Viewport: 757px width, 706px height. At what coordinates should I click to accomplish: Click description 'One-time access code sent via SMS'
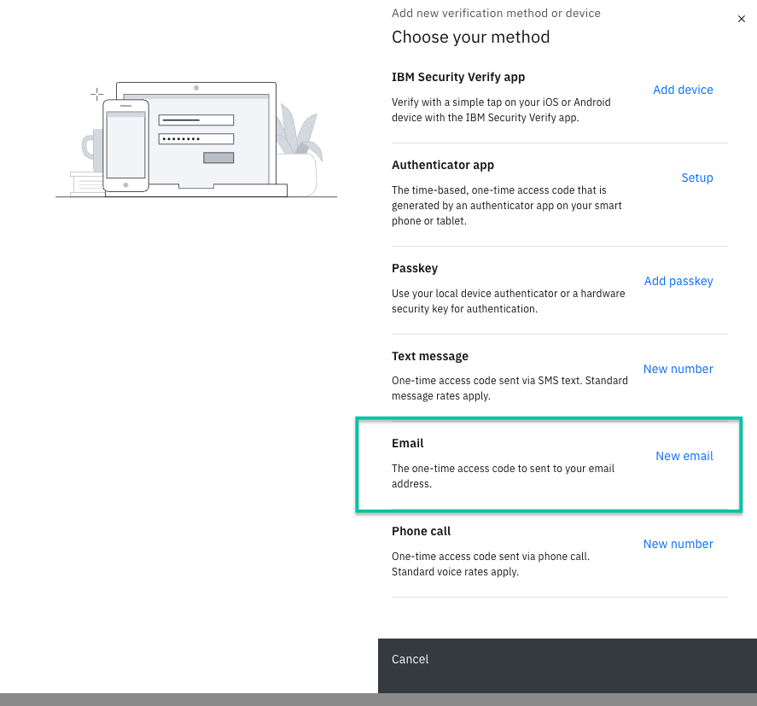click(x=510, y=388)
